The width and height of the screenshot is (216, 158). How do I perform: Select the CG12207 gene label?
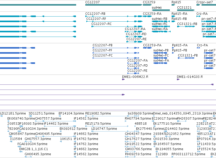point(92,2)
